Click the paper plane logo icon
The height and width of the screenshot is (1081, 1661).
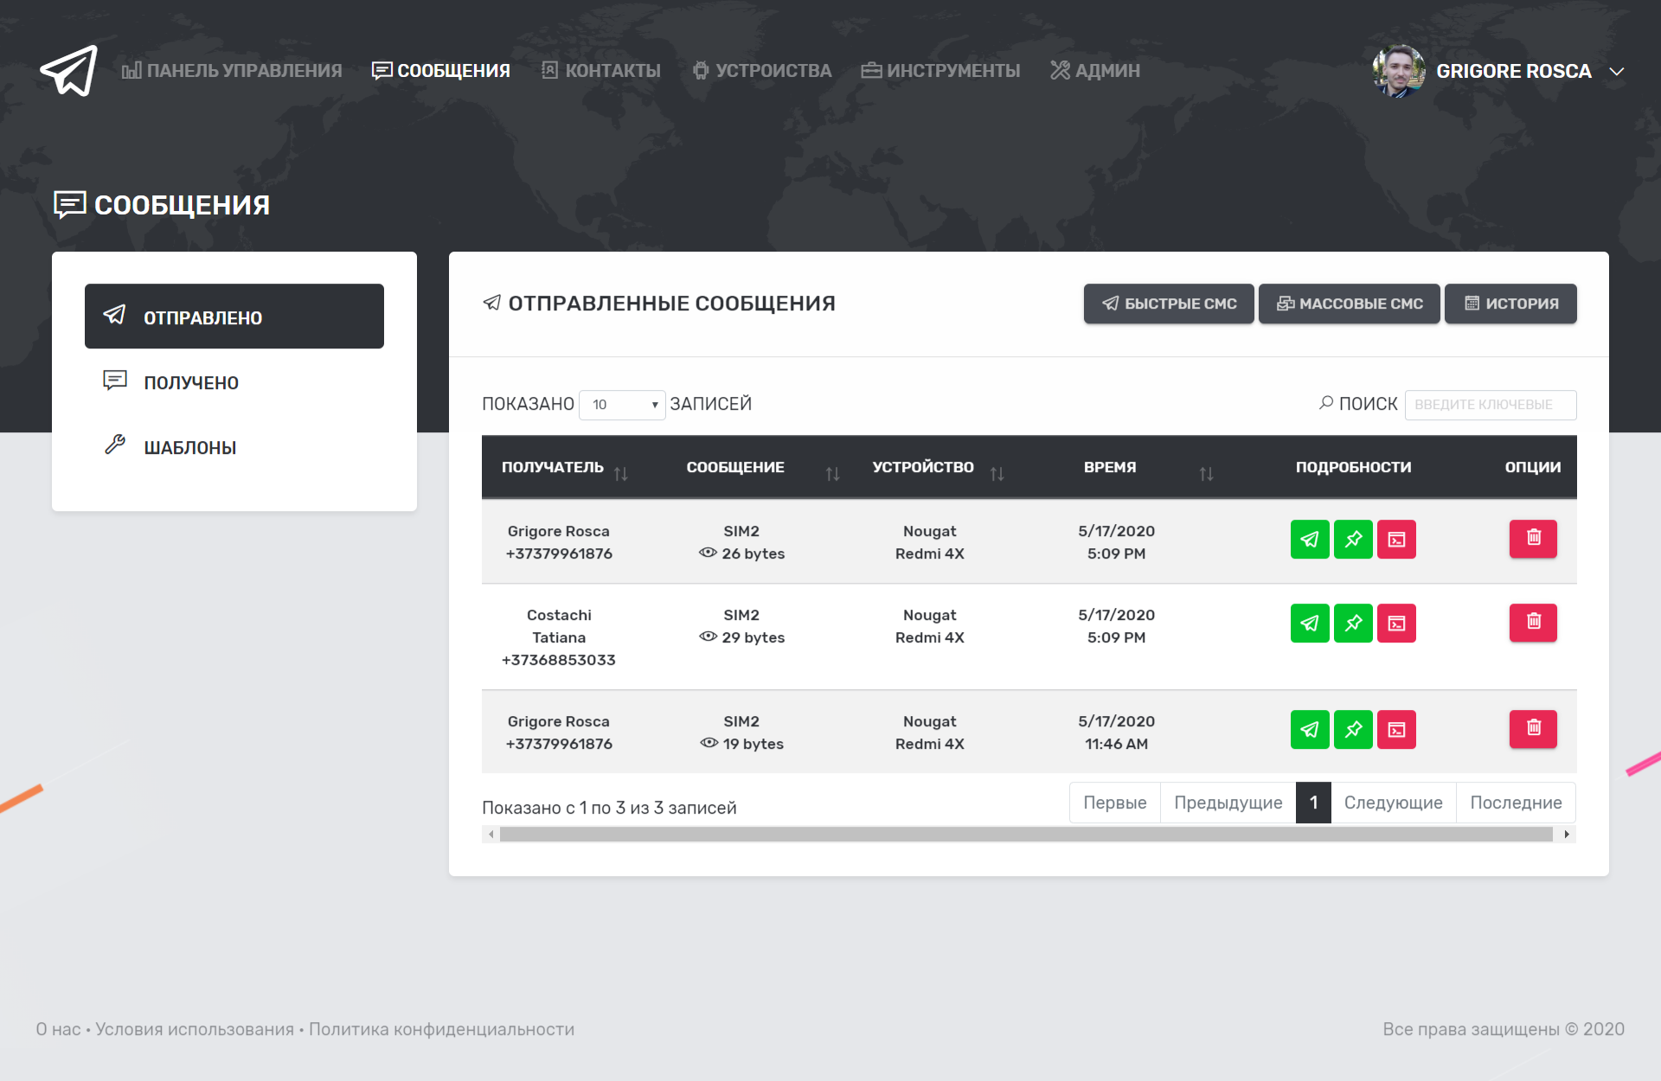click(x=69, y=71)
